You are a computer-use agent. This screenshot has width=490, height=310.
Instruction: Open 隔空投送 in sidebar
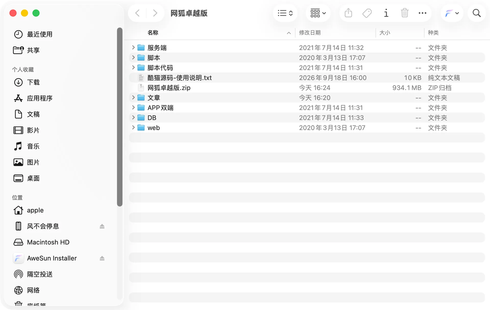coord(33,274)
